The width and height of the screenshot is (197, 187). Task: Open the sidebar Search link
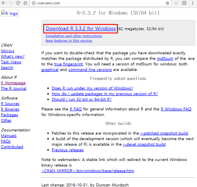(x=7, y=68)
